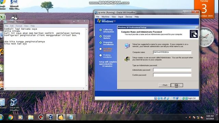Click the Administrator password field
Screen dimensions: 219x123
pyautogui.click(x=172, y=70)
